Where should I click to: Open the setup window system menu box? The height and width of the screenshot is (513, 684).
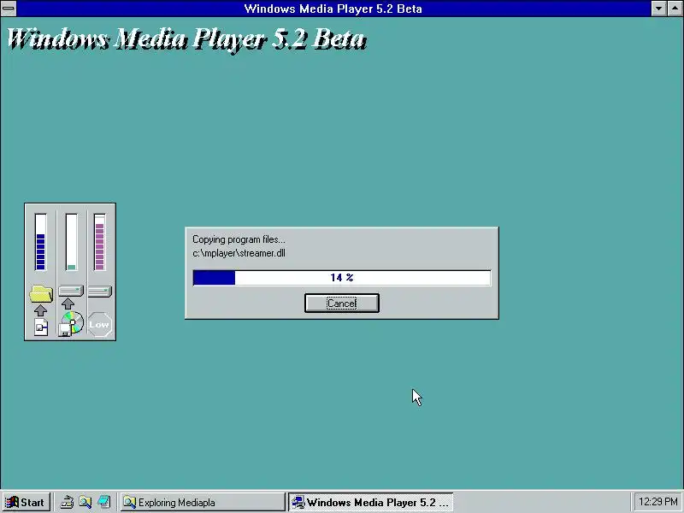pos(9,9)
